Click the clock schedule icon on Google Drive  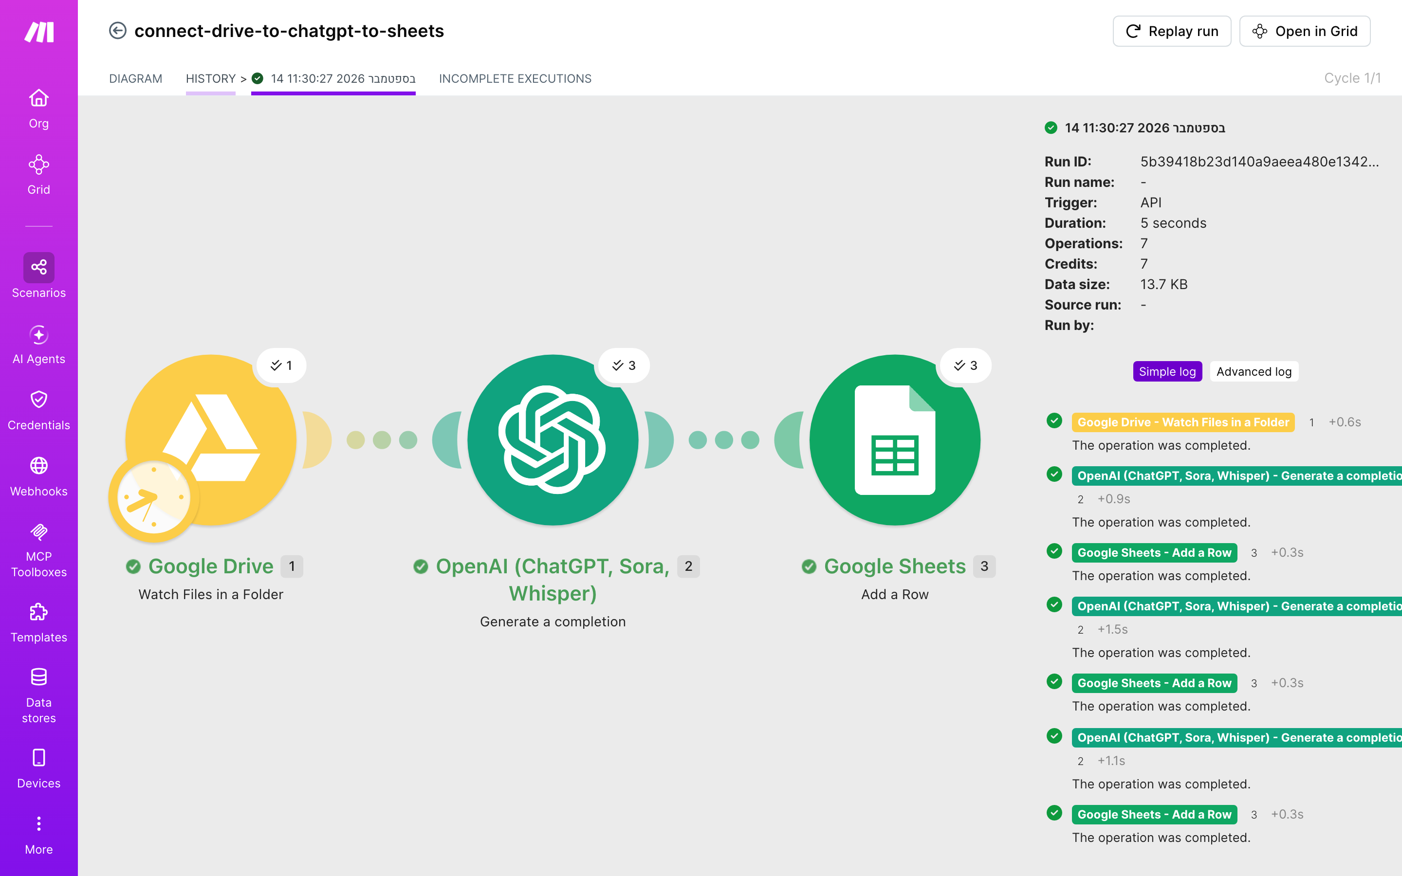[x=153, y=497]
